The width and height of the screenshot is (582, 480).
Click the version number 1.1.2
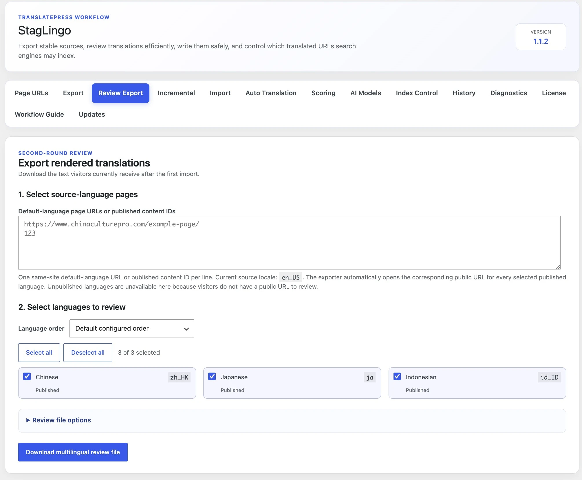pyautogui.click(x=541, y=41)
